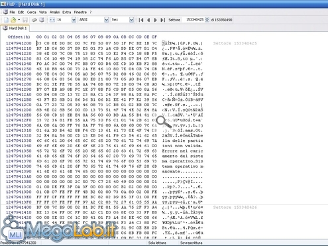328x246 pixels.
Task: Click 'di 153356490' total sector label
Action: 221,20
